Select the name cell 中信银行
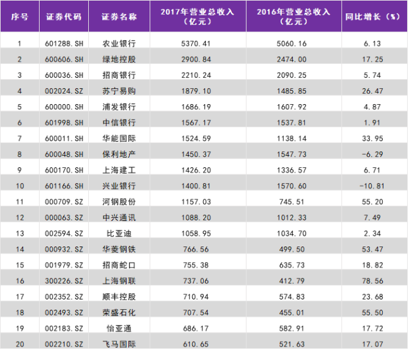This screenshot has width=409, height=350. [x=120, y=123]
